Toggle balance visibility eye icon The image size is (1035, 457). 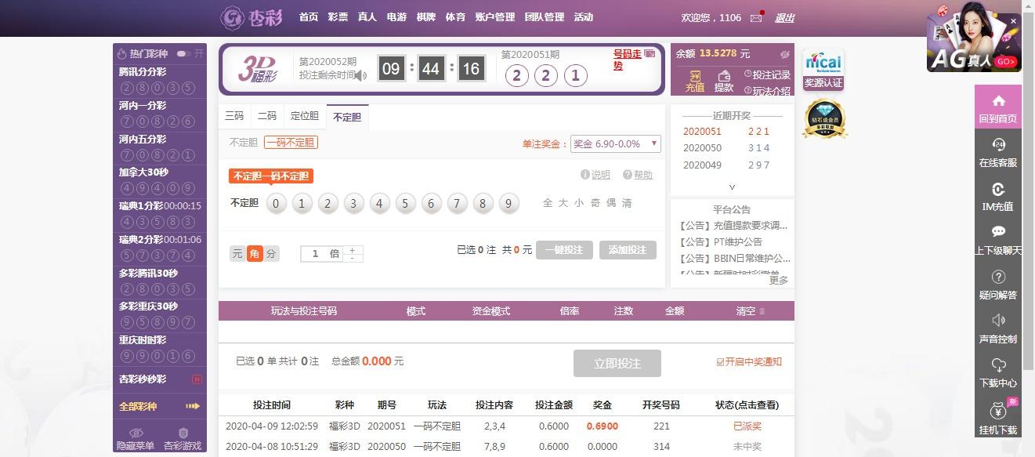click(784, 54)
